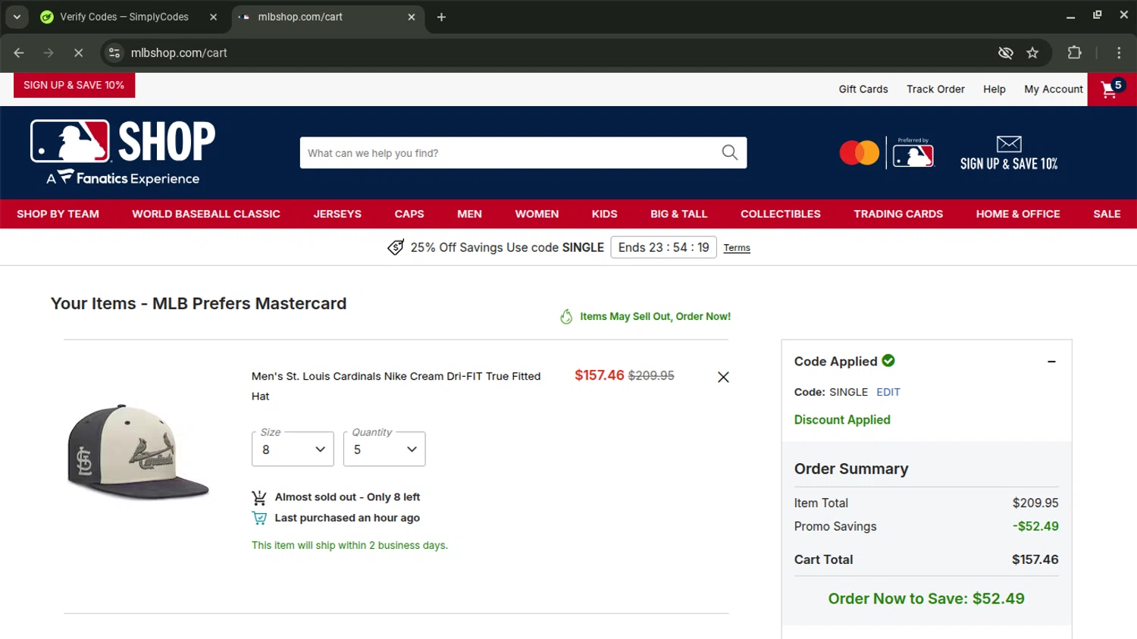Click the search magnifier icon

click(x=729, y=153)
